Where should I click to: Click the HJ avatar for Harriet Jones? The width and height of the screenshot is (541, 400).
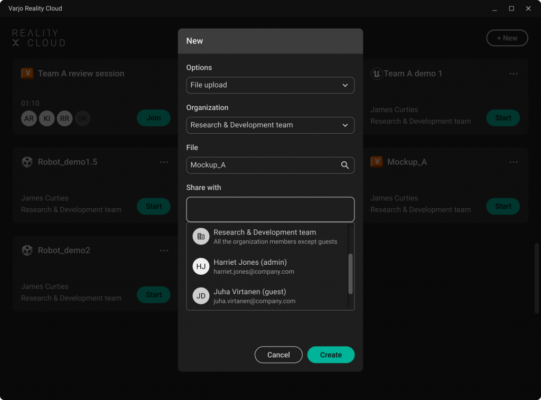click(x=201, y=267)
